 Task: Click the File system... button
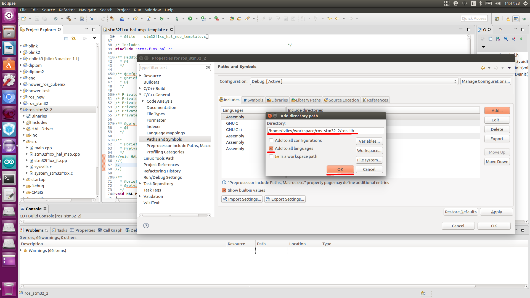[369, 160]
